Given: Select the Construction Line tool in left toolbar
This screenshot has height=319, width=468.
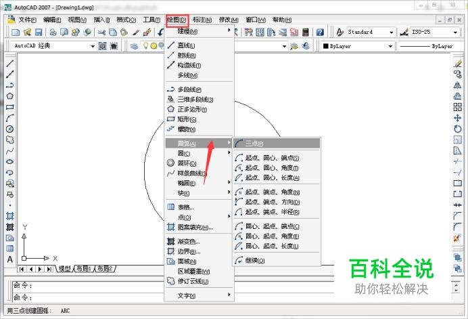Looking at the screenshot, I should click(10, 74).
